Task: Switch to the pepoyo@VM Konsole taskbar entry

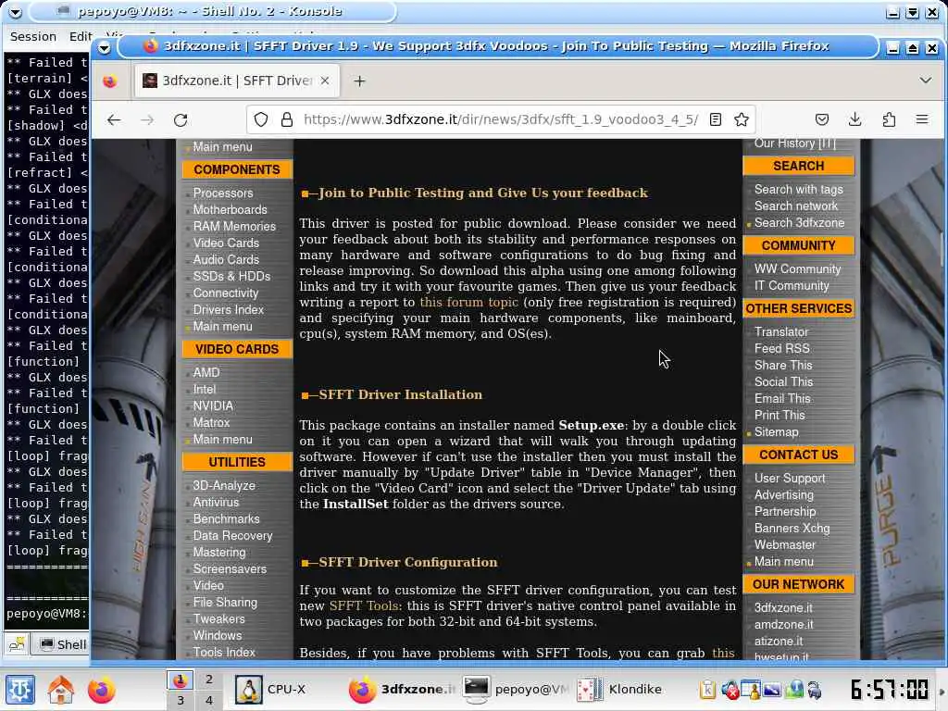Action: click(x=516, y=689)
